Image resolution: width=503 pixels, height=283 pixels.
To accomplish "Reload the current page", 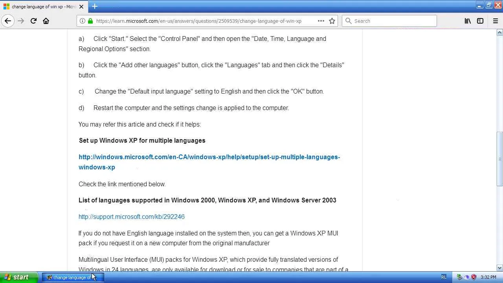I will [x=33, y=21].
